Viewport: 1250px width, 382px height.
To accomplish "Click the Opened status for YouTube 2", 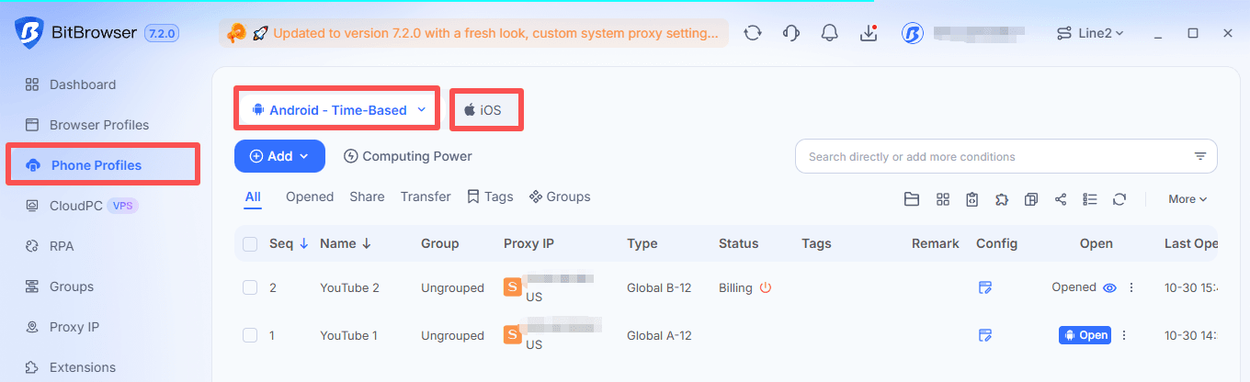I will tap(1074, 287).
